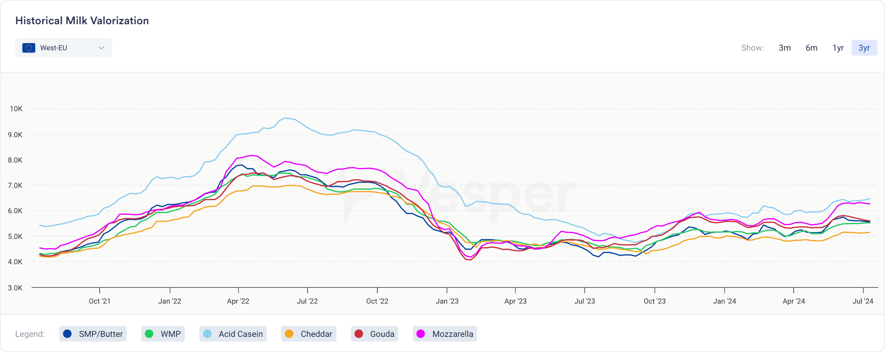Hide the Gouda series via legend

pos(375,334)
